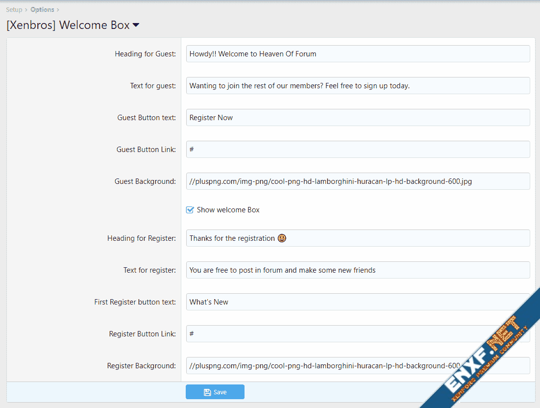Click the Text for guest input field
The image size is (540, 408).
[358, 86]
